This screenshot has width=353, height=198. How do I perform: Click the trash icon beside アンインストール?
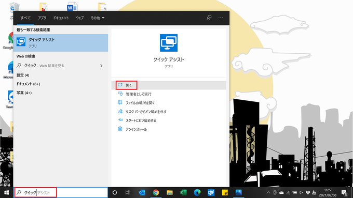click(x=120, y=129)
